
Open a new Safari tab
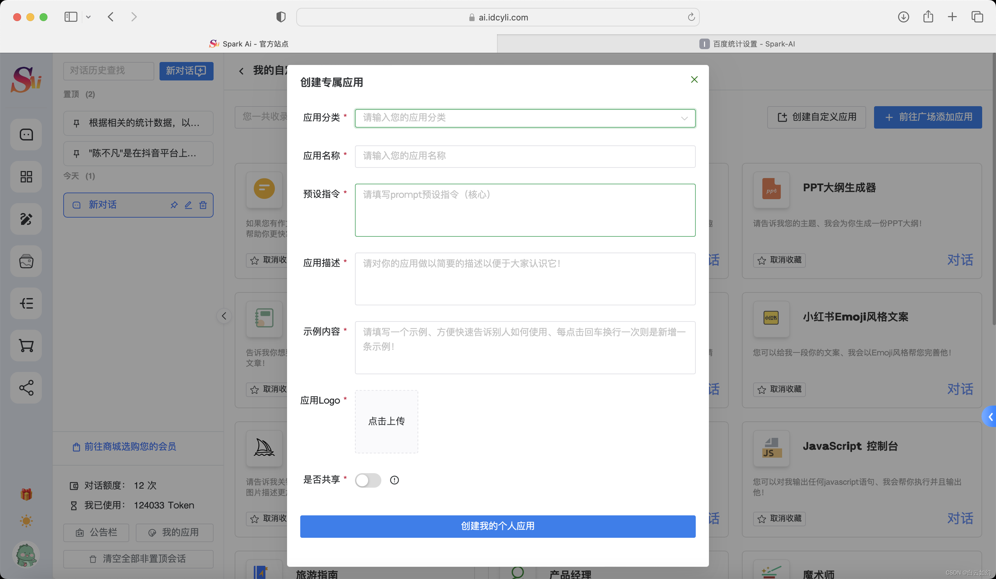952,17
